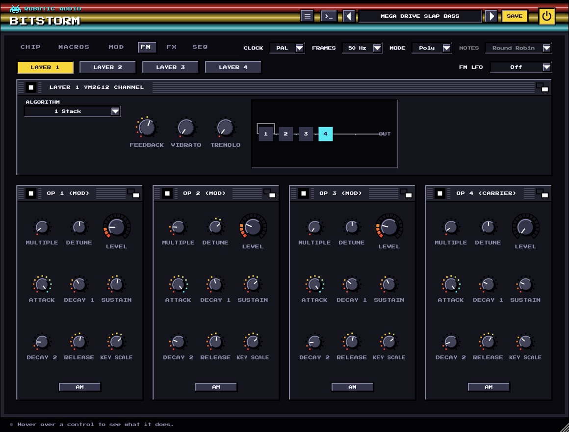Click OP 4 Release knob
This screenshot has width=569, height=432.
tap(488, 342)
